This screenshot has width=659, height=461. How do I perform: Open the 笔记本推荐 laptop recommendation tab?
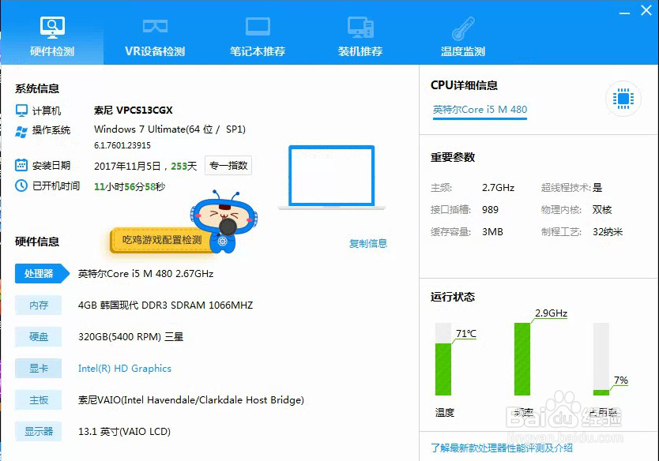[x=258, y=37]
